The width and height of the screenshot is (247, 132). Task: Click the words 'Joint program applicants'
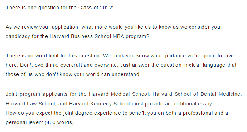(37, 94)
